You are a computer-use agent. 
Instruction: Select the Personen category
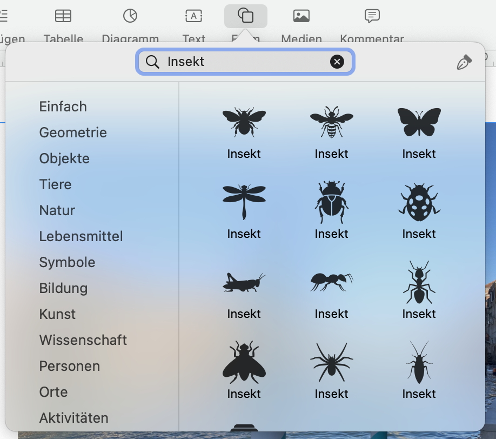point(70,366)
